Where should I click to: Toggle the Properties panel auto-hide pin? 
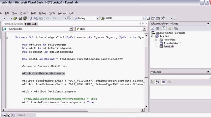(208, 72)
